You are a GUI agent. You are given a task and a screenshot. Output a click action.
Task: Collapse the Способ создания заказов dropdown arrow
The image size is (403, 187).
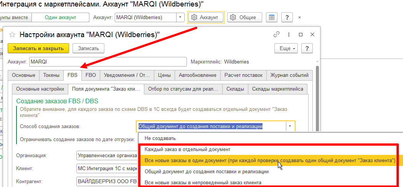point(290,126)
